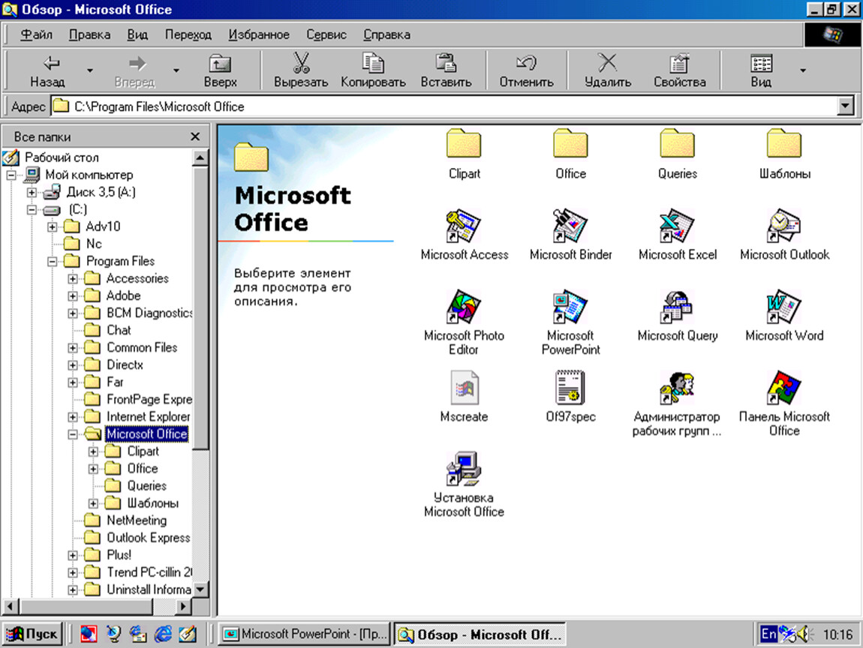The image size is (863, 648).
Task: Go up one level with Вверх
Action: click(220, 71)
